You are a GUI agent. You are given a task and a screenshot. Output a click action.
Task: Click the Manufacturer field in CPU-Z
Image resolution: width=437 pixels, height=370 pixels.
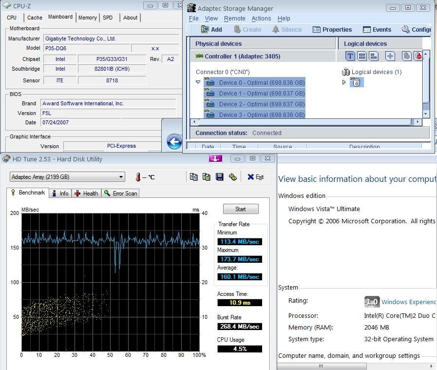[x=111, y=39]
